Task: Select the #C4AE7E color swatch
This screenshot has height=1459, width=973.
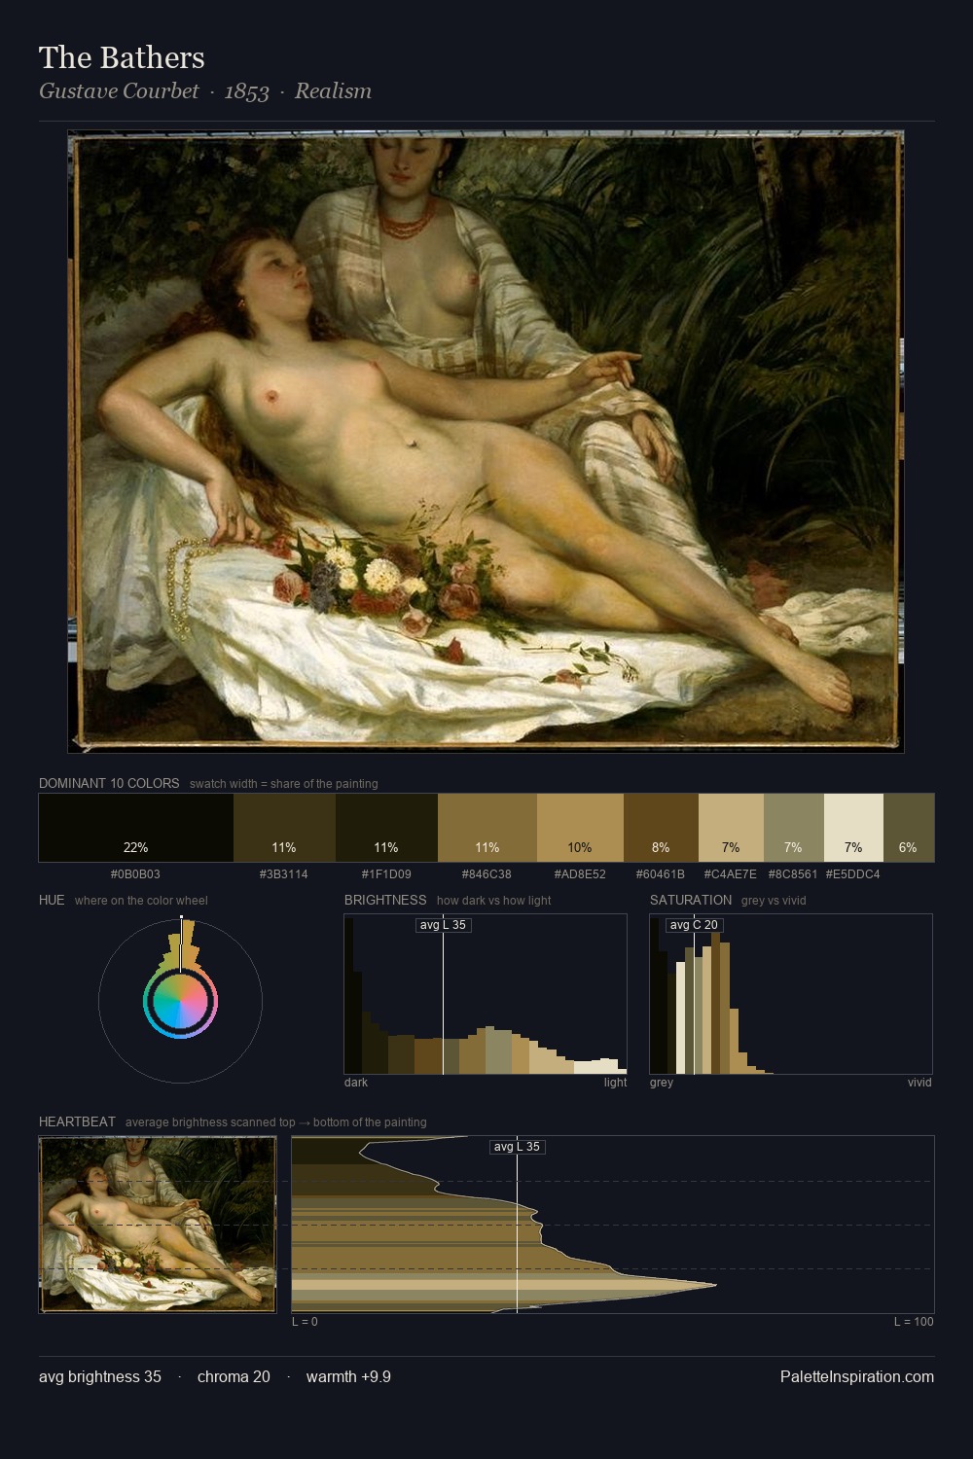Action: tap(731, 828)
